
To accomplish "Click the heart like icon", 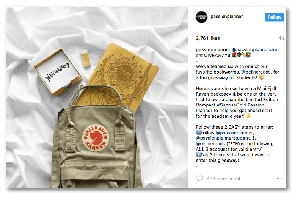I will click(x=199, y=179).
